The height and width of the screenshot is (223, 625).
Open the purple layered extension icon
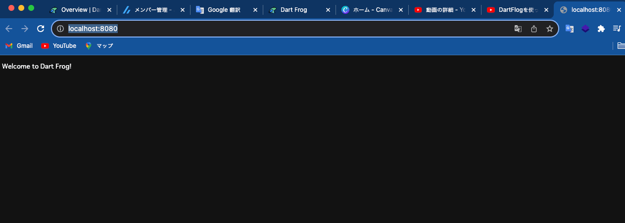tap(585, 29)
